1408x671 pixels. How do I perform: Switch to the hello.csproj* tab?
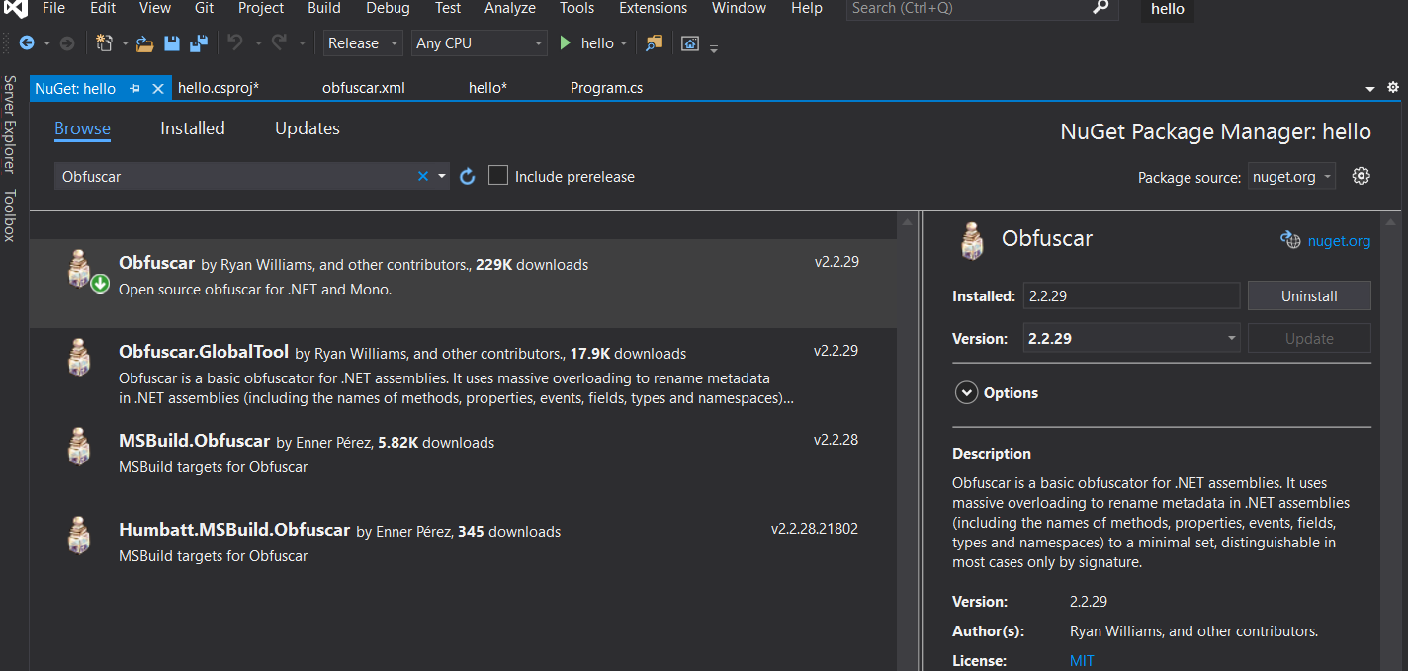(218, 88)
